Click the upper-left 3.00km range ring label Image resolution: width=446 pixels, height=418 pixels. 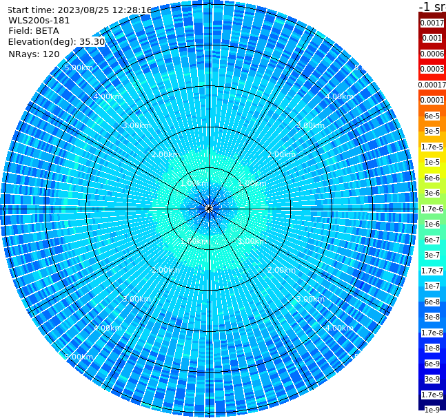[x=136, y=125]
